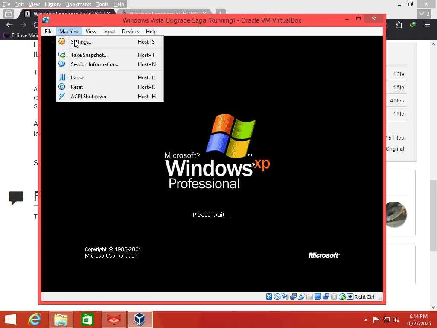Open the browser's Edit menu

19,4
